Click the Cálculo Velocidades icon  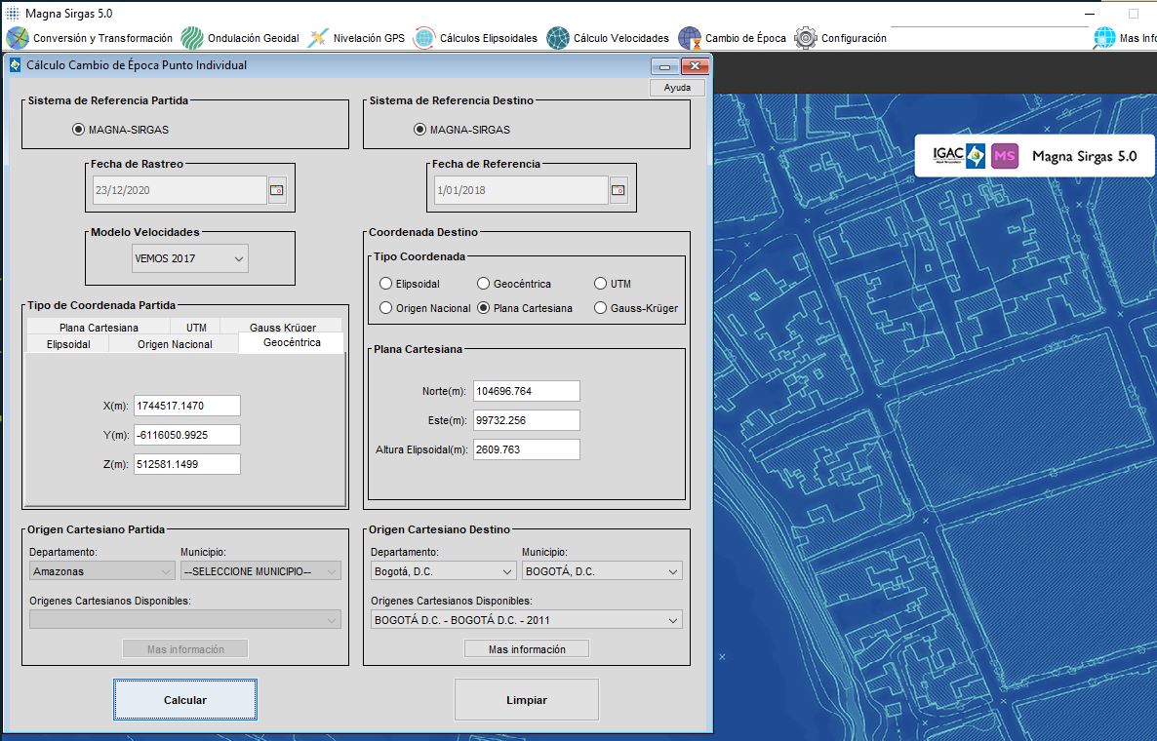click(x=558, y=38)
